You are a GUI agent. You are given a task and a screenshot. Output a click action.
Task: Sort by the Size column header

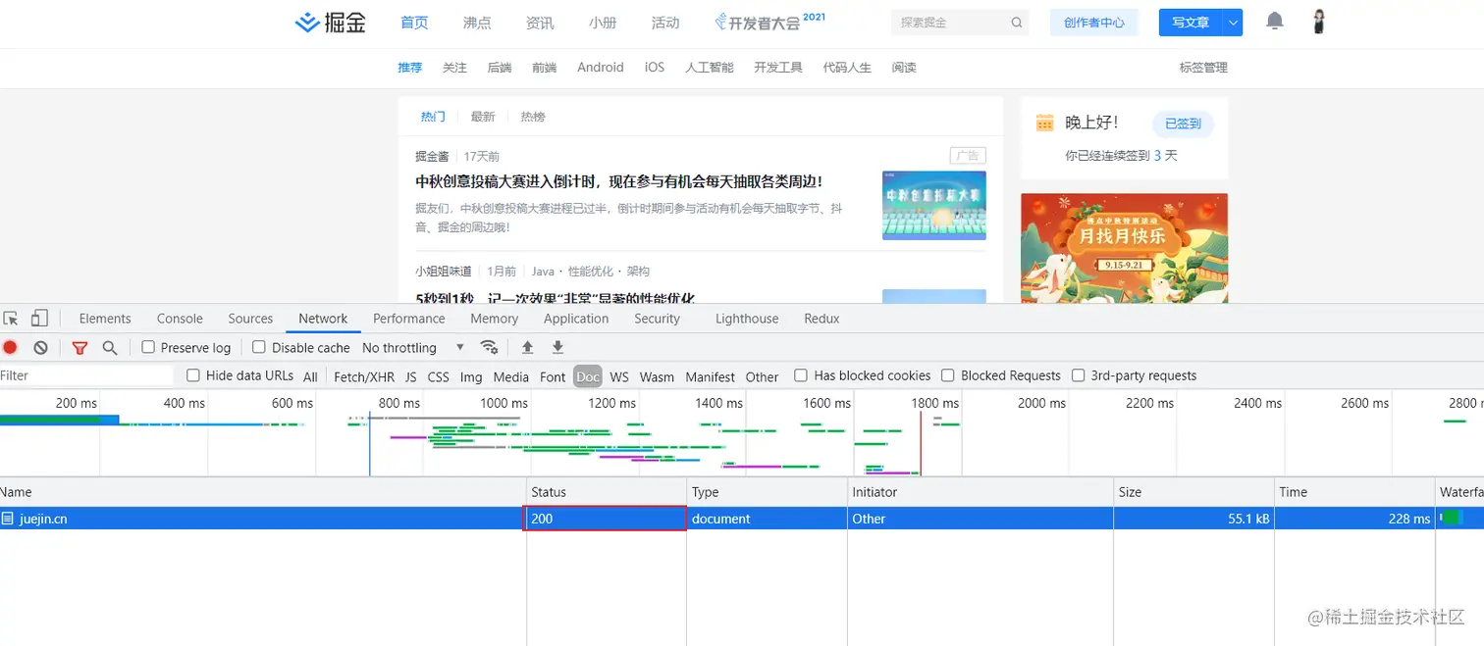[1193, 492]
